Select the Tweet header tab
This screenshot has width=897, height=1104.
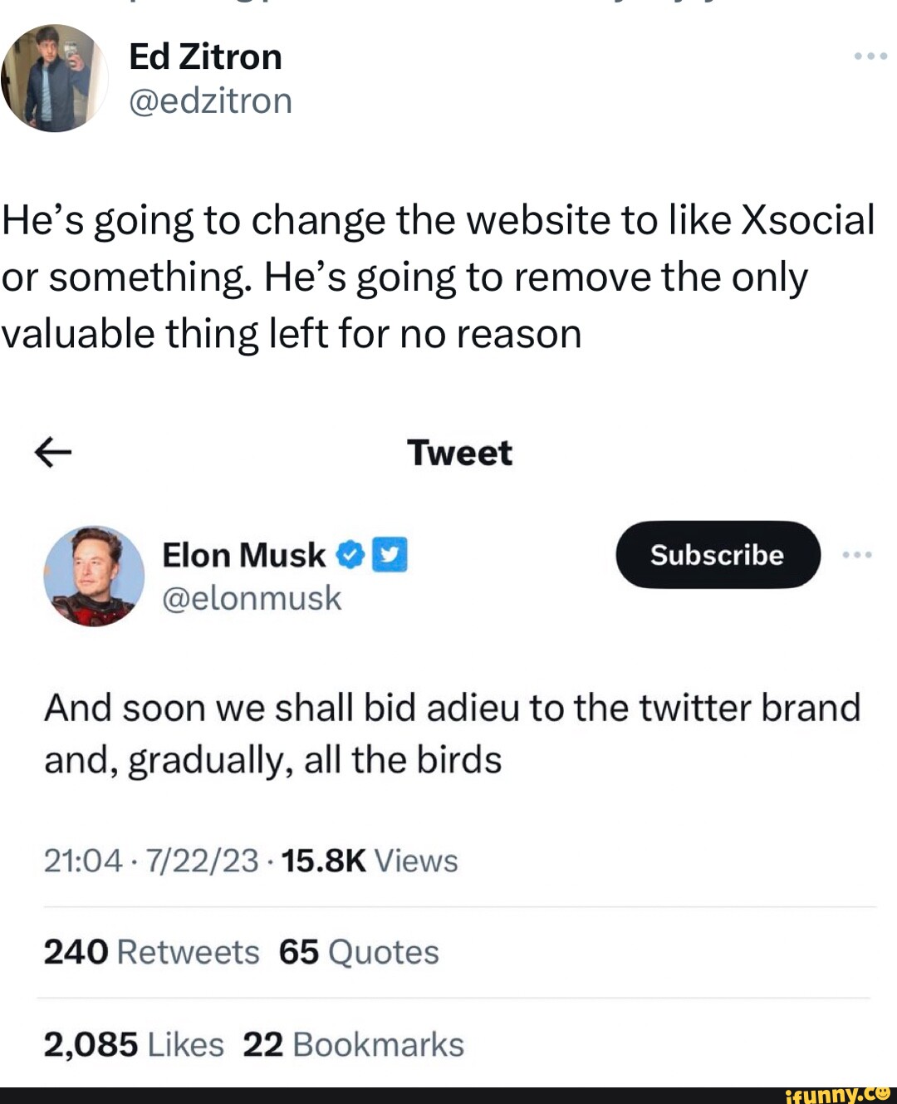click(459, 453)
